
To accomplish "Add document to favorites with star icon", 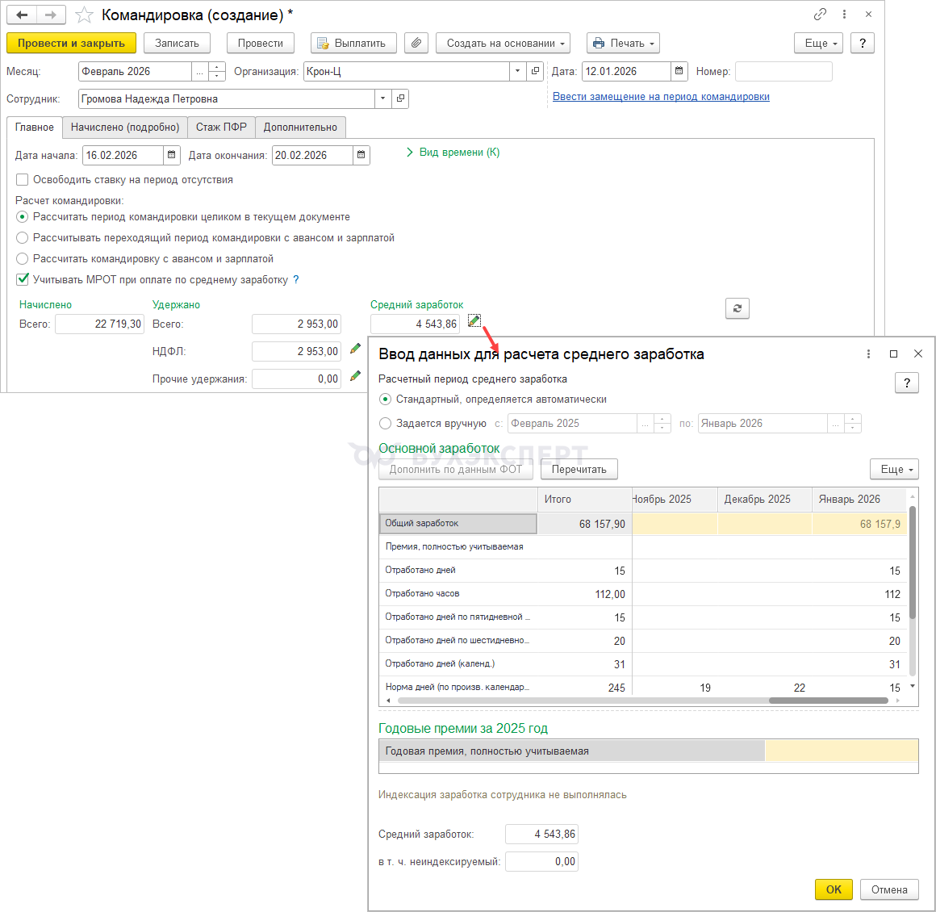I will point(83,15).
